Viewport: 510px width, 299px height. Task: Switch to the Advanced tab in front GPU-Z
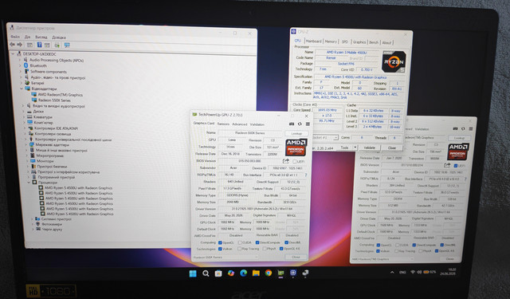point(240,124)
